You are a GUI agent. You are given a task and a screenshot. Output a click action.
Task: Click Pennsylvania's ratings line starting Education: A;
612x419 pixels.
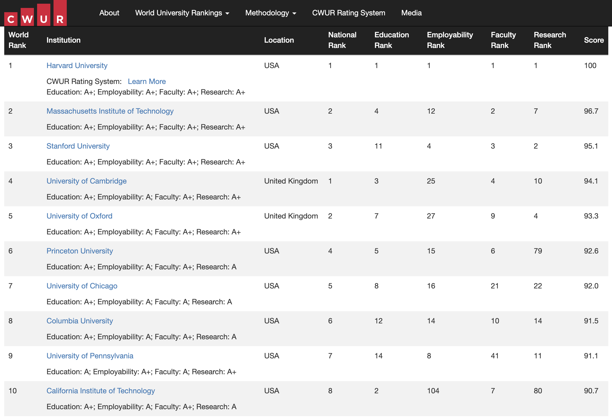[141, 372]
